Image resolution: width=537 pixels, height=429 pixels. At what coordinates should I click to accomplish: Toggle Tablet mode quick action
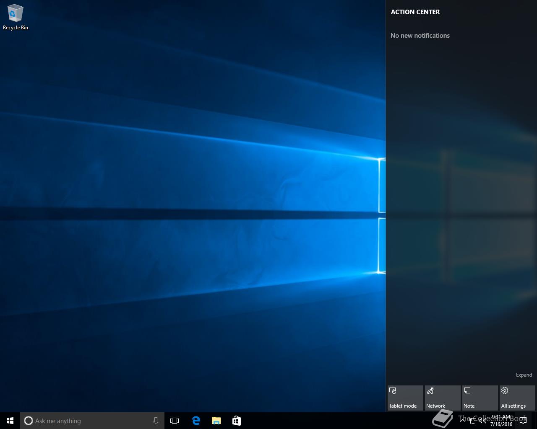point(405,398)
